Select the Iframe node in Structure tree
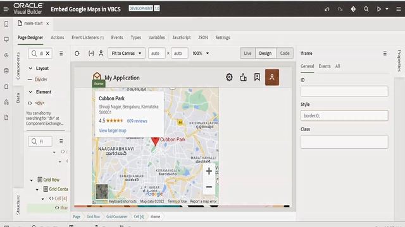405x227 pixels. pos(61,207)
